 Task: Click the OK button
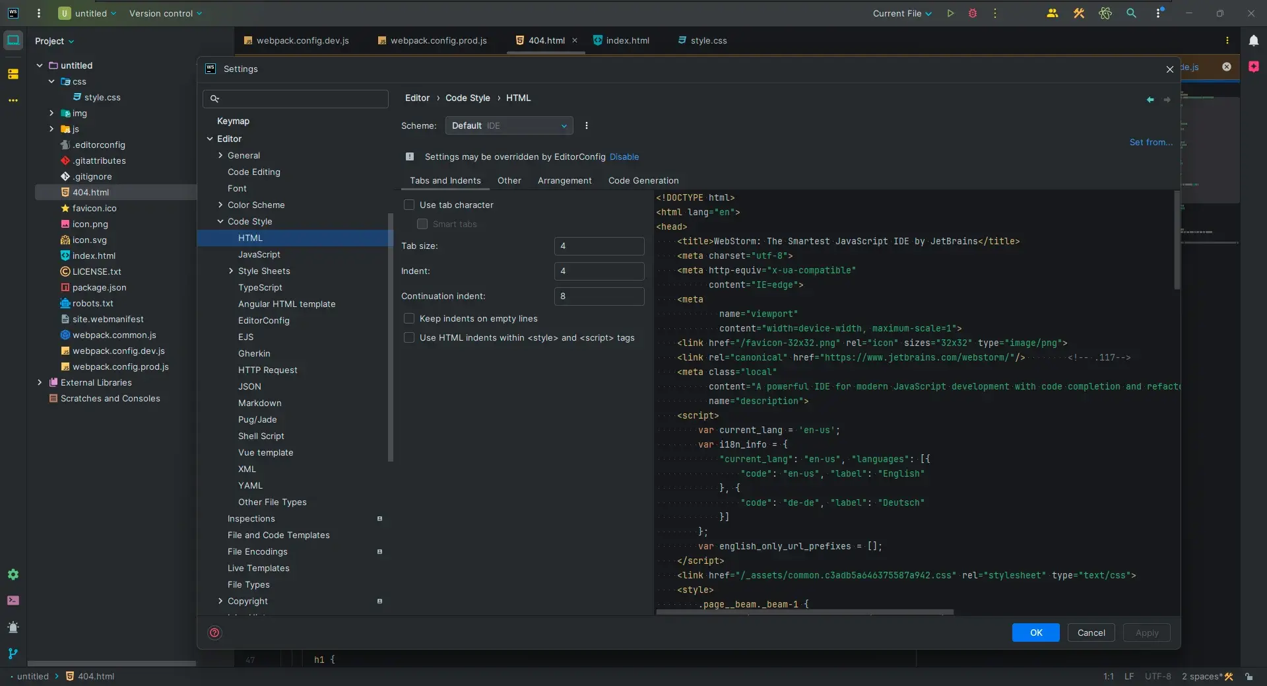[x=1035, y=633]
